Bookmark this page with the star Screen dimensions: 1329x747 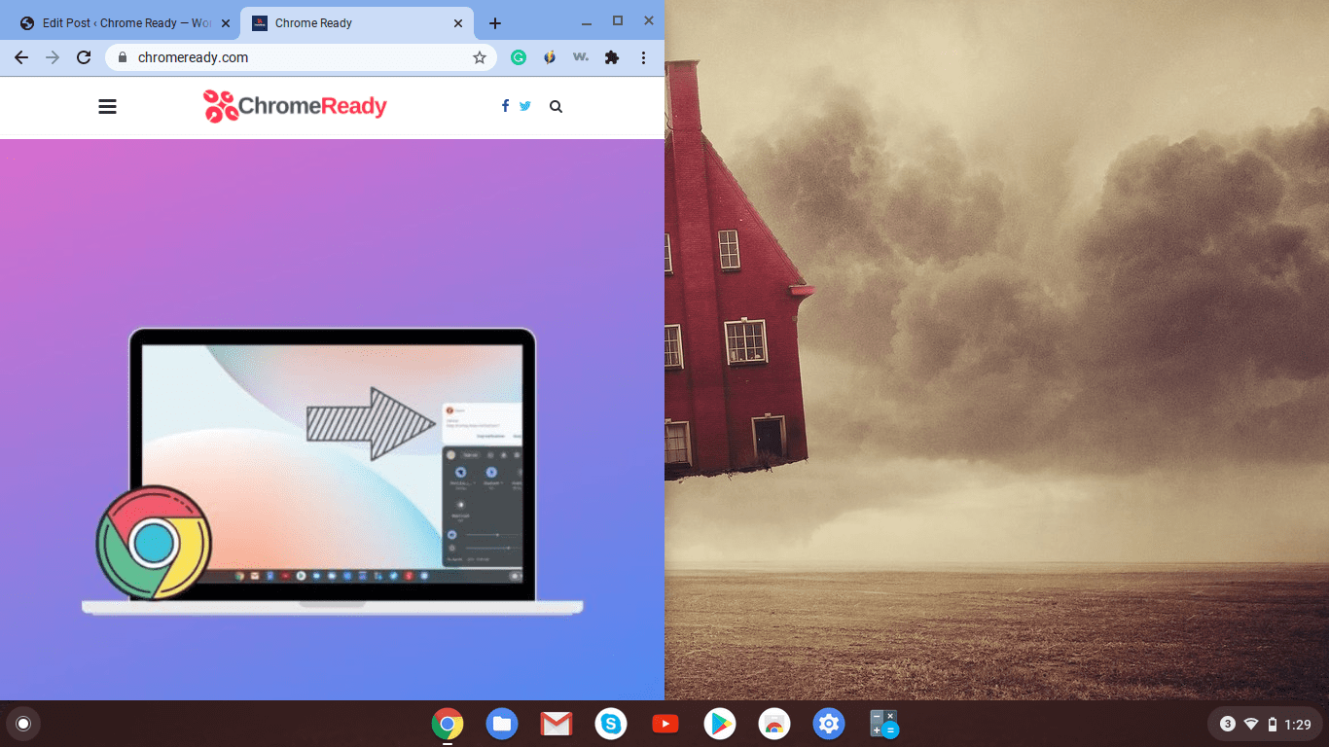coord(480,57)
